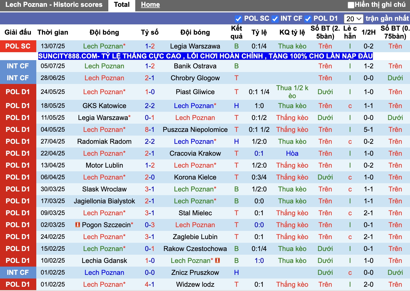This screenshot has height=291, width=410.
Task: Click Radomiak Radom team name
Action: coord(104,142)
